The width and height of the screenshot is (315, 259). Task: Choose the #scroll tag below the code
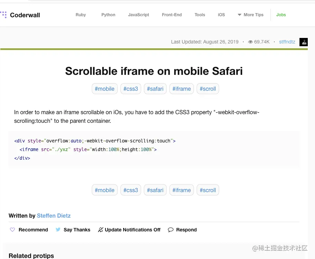[x=208, y=190]
